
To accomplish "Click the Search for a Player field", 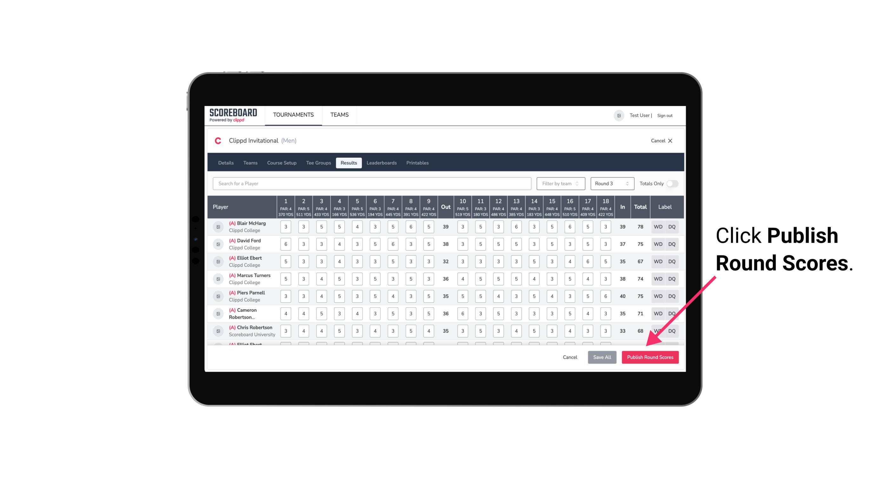I will pos(373,183).
